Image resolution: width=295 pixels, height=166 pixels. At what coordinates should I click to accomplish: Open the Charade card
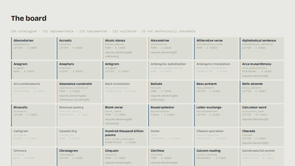pos(262,137)
